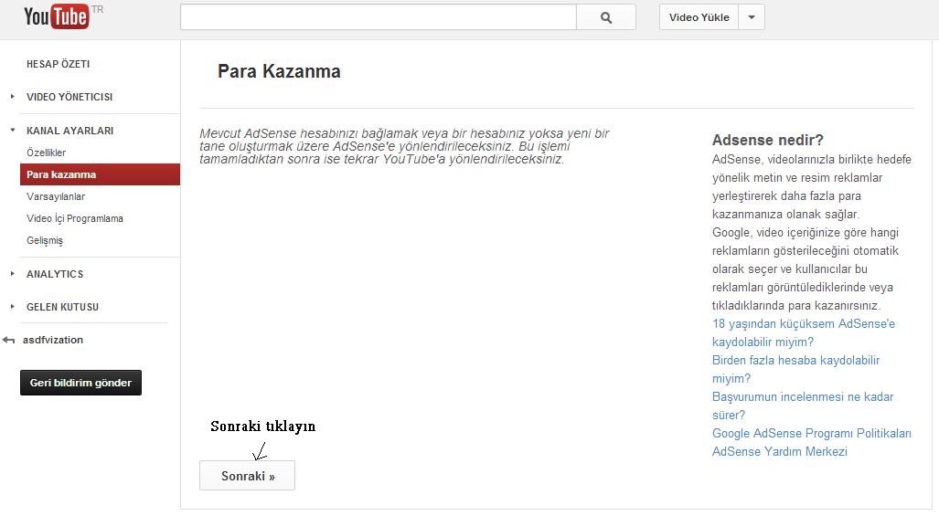Image resolution: width=939 pixels, height=516 pixels.
Task: Select the Para kazanma menu item
Action: (100, 174)
